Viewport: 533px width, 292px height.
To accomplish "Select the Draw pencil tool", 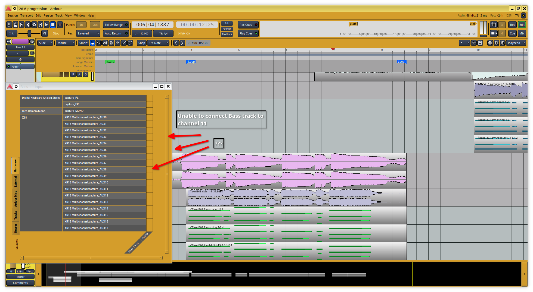I will tap(124, 43).
